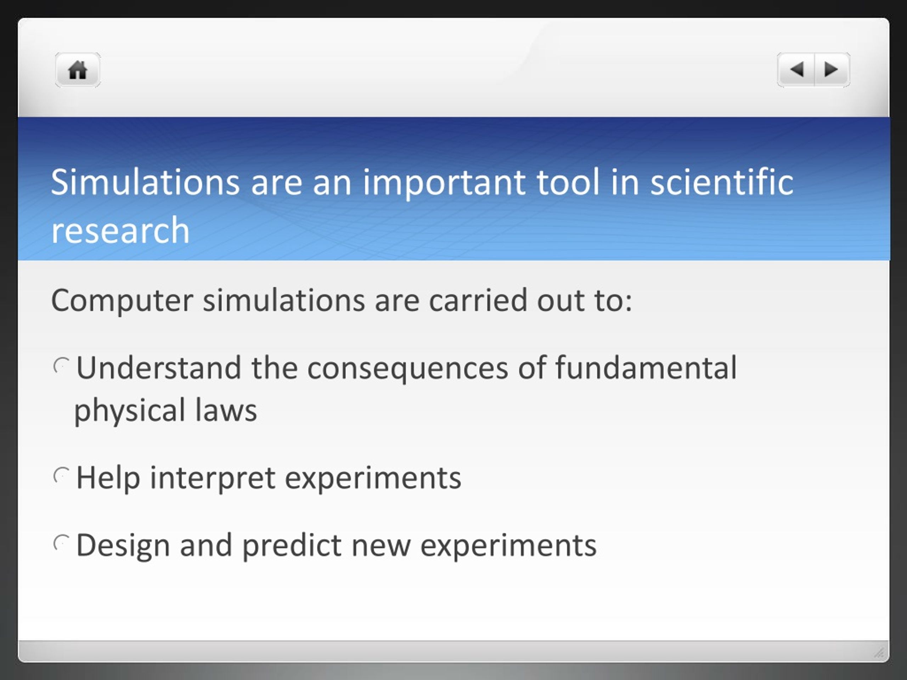The image size is (907, 680).
Task: Click empty white area below the bullets
Action: 451,602
